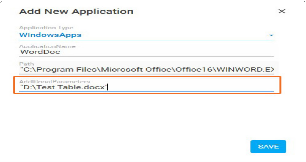This screenshot has height=162, width=306.
Task: Click empty space right of WordDoc text
Action: click(x=166, y=52)
